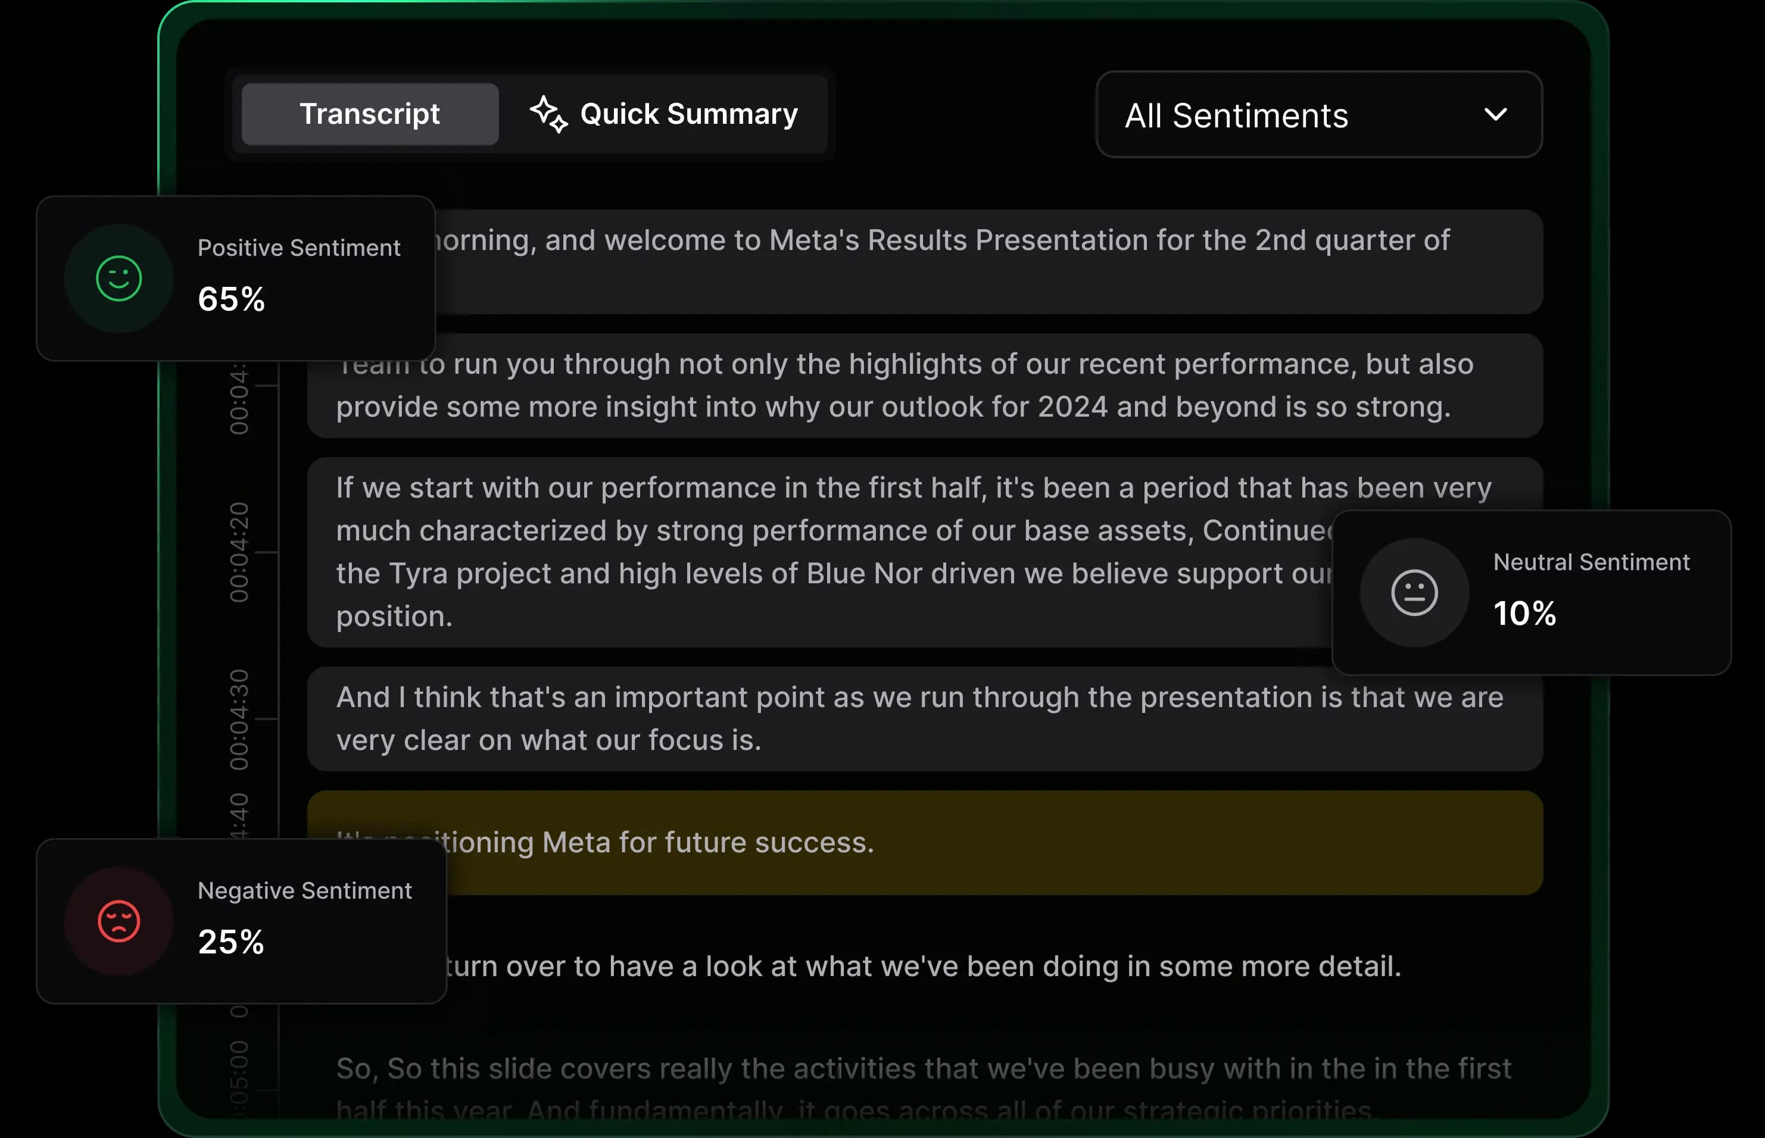Switch to the Transcript tab
Image resolution: width=1765 pixels, height=1138 pixels.
tap(370, 113)
